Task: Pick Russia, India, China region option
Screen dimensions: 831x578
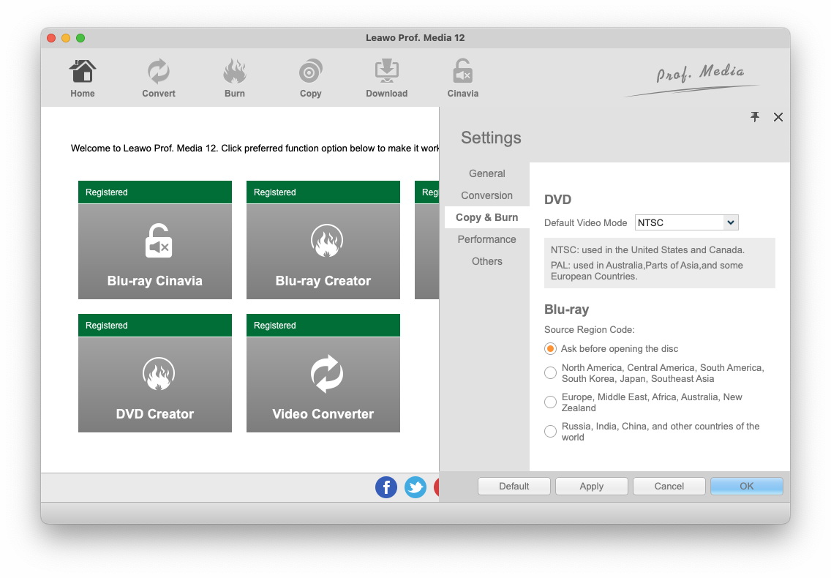Action: (551, 432)
